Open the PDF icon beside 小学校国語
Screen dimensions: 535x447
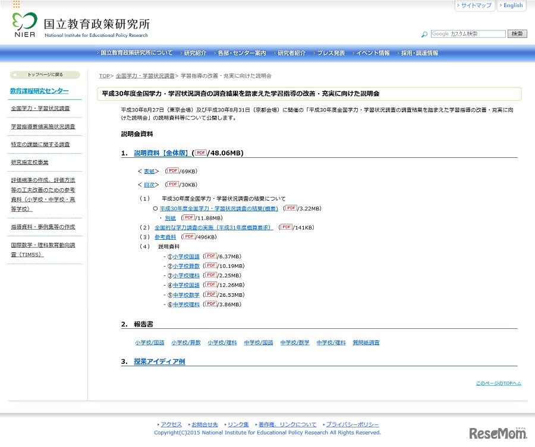[210, 256]
